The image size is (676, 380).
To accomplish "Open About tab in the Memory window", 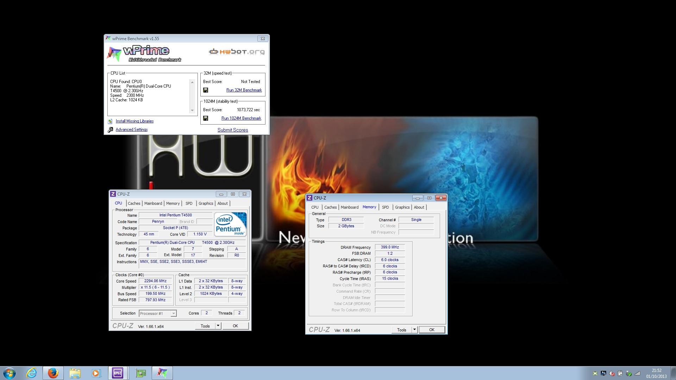I will point(419,207).
